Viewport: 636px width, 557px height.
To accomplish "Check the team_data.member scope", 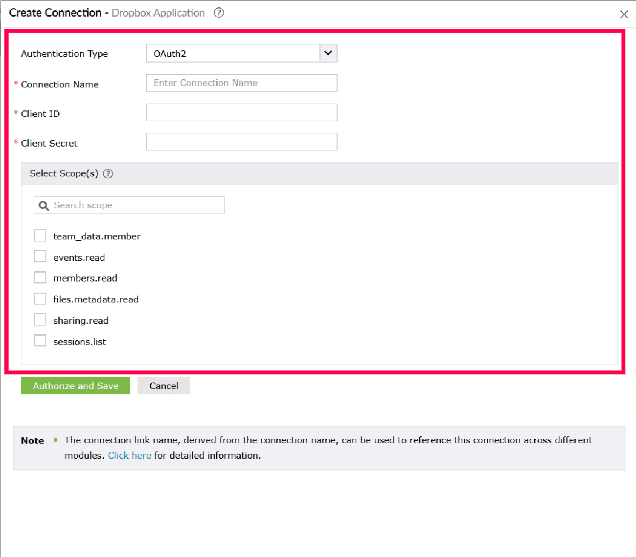I will [40, 236].
